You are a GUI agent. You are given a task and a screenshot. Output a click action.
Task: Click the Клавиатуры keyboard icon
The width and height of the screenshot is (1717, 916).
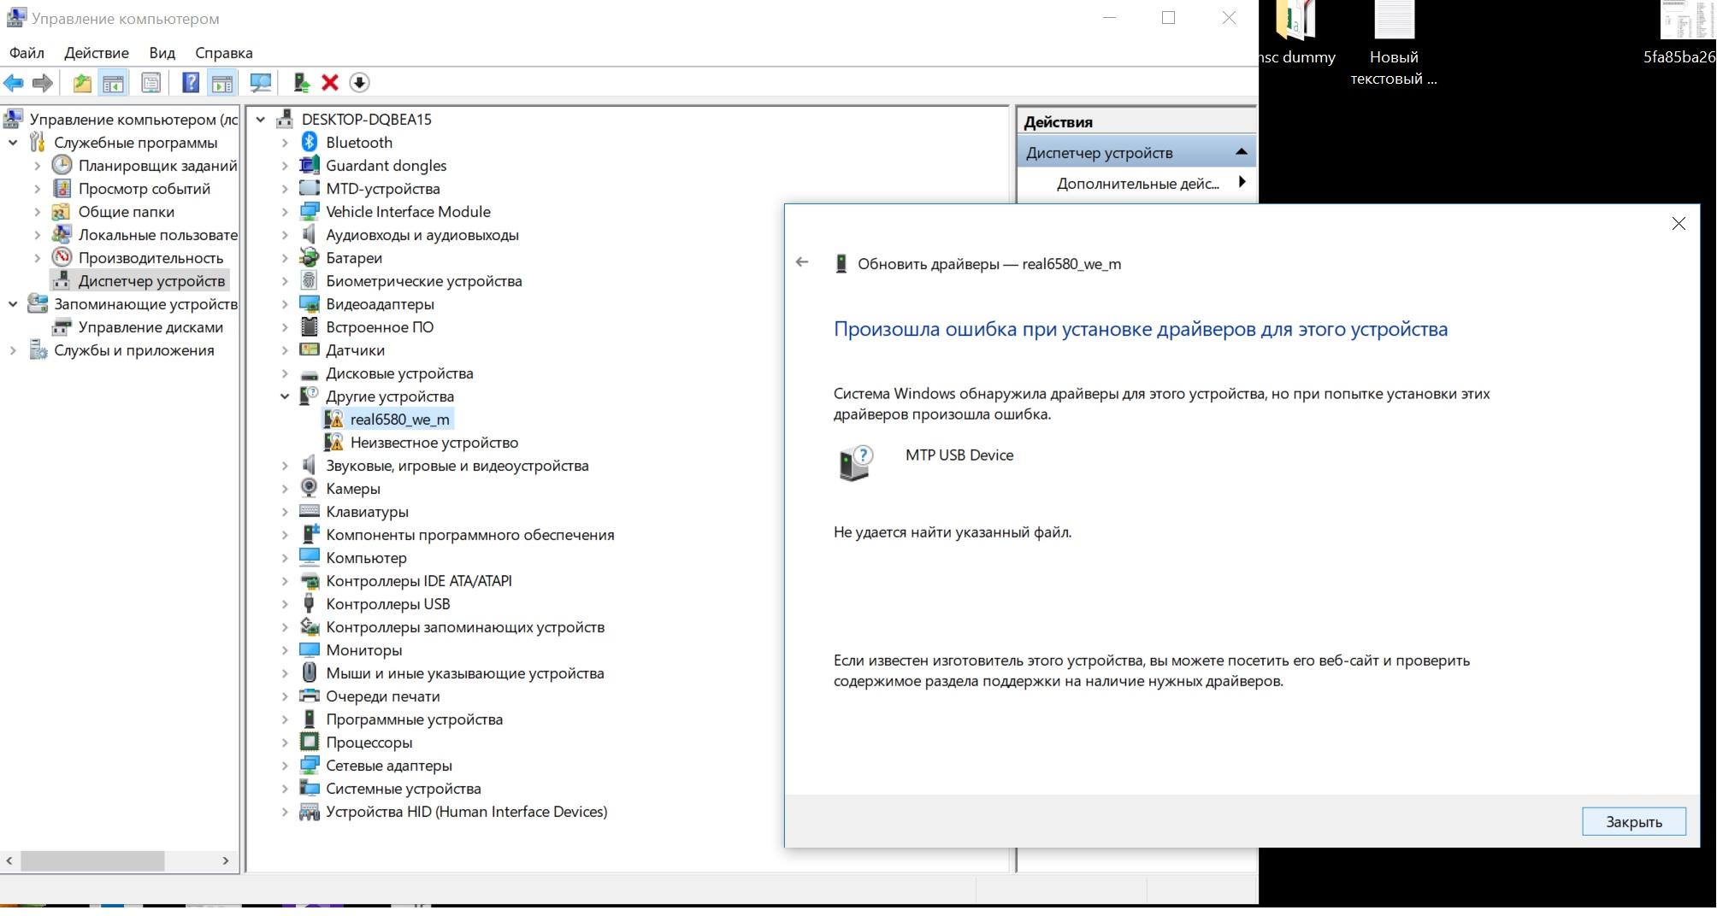click(x=309, y=511)
